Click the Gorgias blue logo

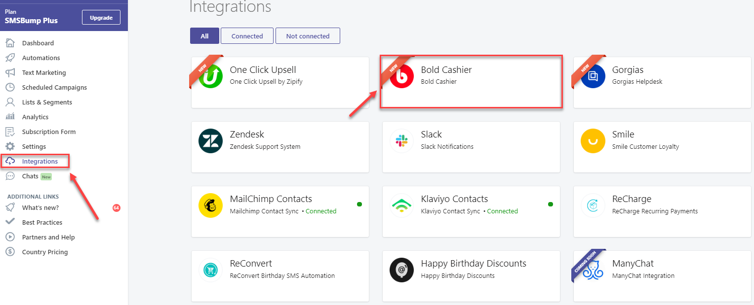593,76
